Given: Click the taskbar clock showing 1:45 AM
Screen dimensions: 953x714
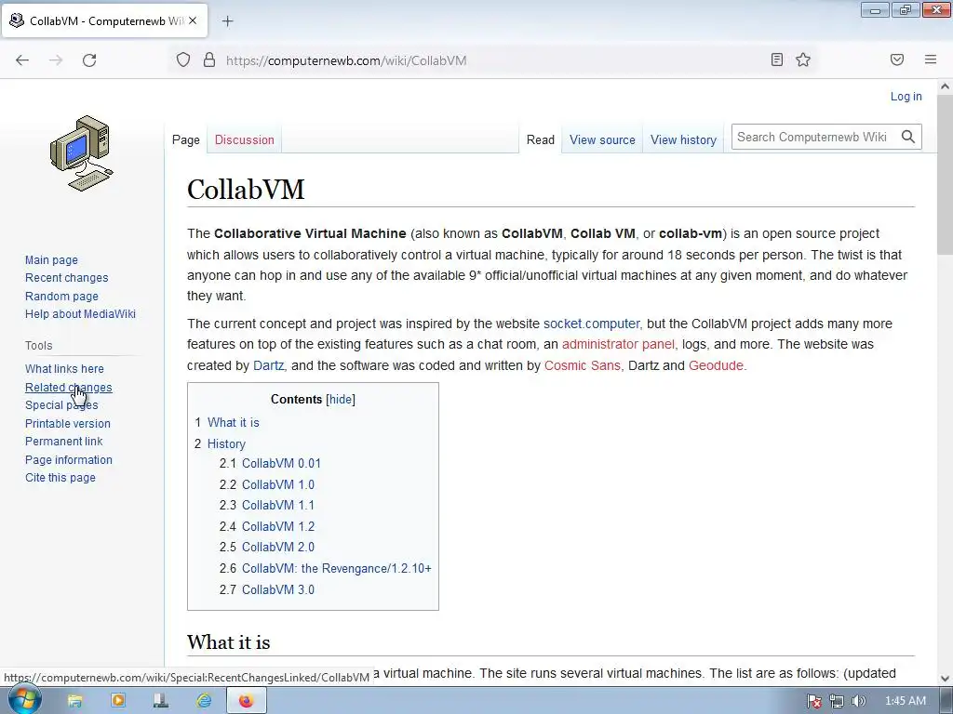Looking at the screenshot, I should click(x=906, y=701).
